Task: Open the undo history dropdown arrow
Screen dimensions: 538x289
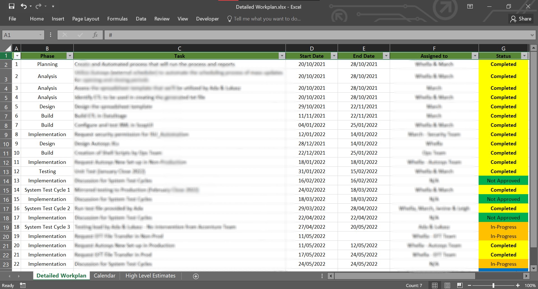Action: pos(31,6)
